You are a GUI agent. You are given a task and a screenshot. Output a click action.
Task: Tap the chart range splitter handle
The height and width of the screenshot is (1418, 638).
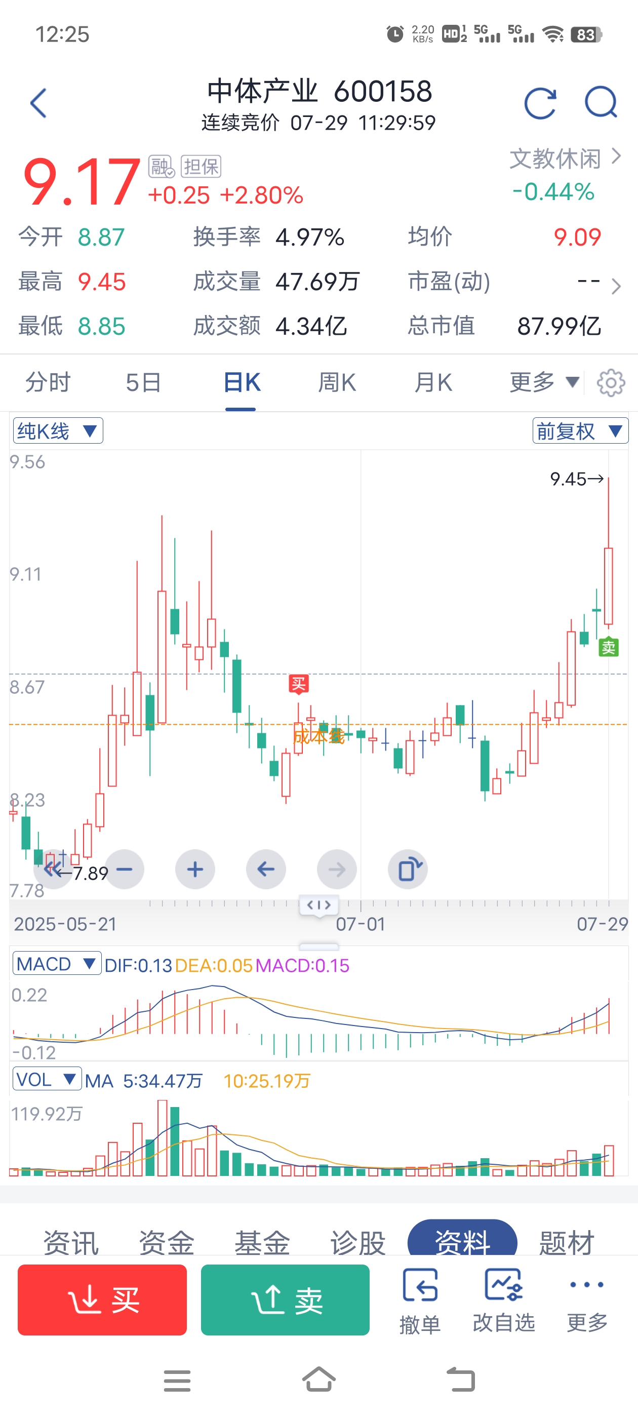point(318,905)
